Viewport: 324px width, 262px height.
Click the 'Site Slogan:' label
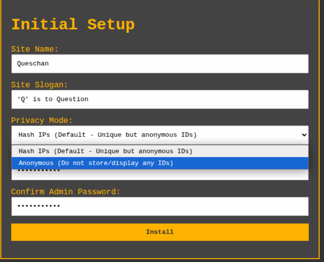point(39,85)
